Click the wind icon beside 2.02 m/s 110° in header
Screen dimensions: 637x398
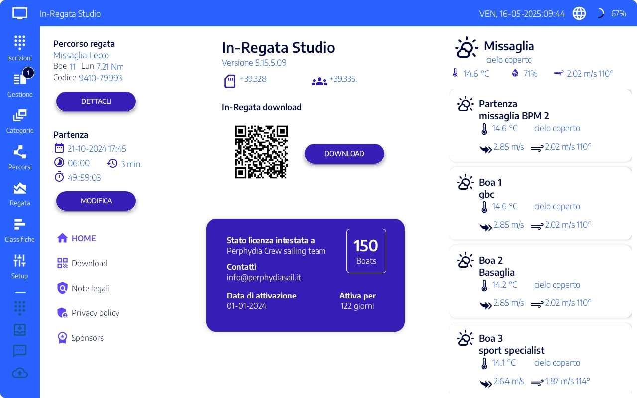pos(559,73)
